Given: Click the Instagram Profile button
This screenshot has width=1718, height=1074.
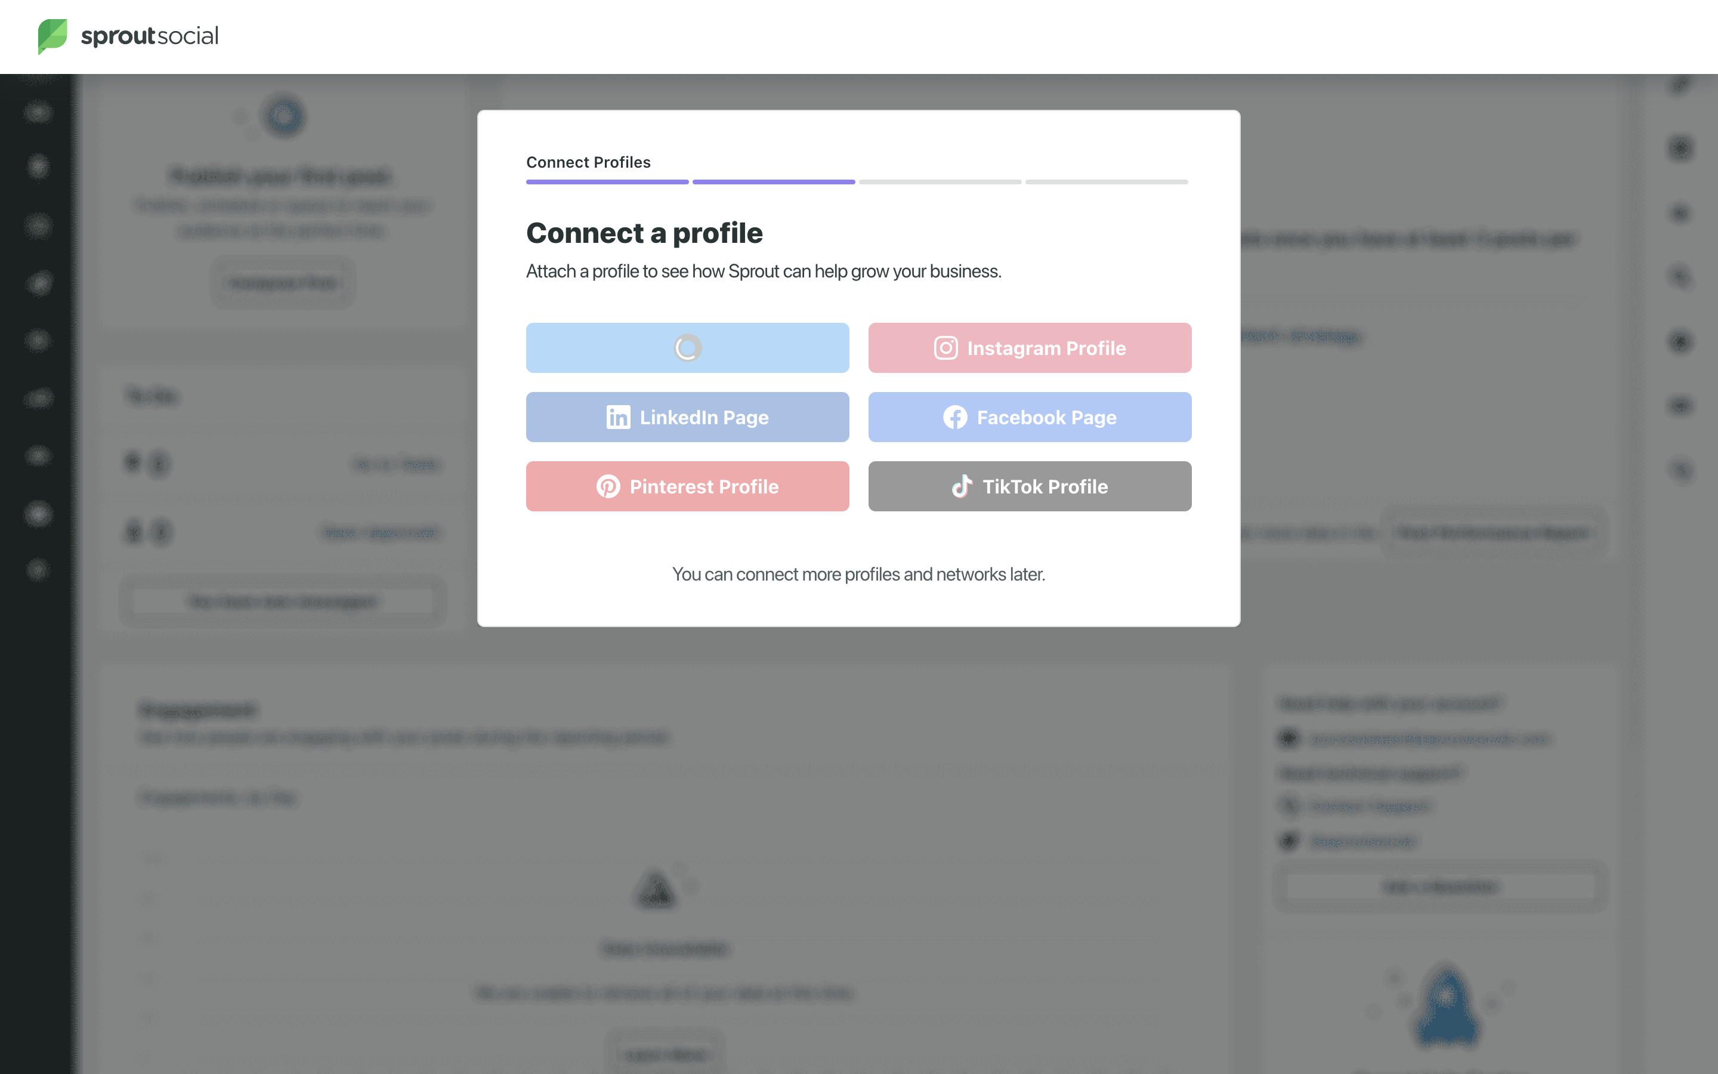Looking at the screenshot, I should (x=1029, y=348).
